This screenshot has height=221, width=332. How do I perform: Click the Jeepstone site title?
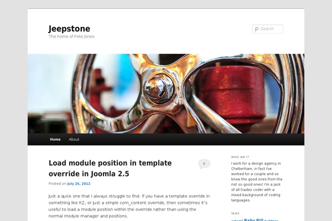tap(70, 29)
